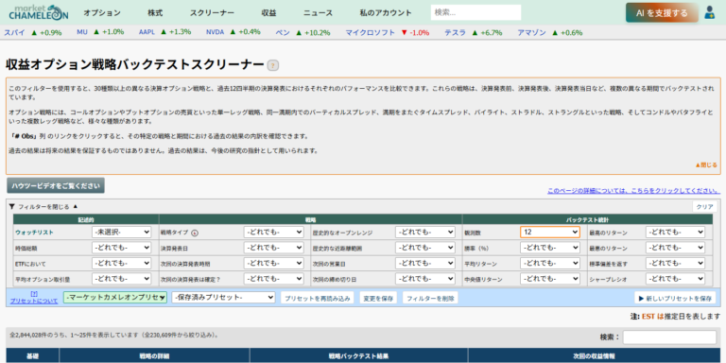Viewport: 726px width, 363px height.
Task: Open the マイクロソフト ticker quote
Action: tap(371, 32)
